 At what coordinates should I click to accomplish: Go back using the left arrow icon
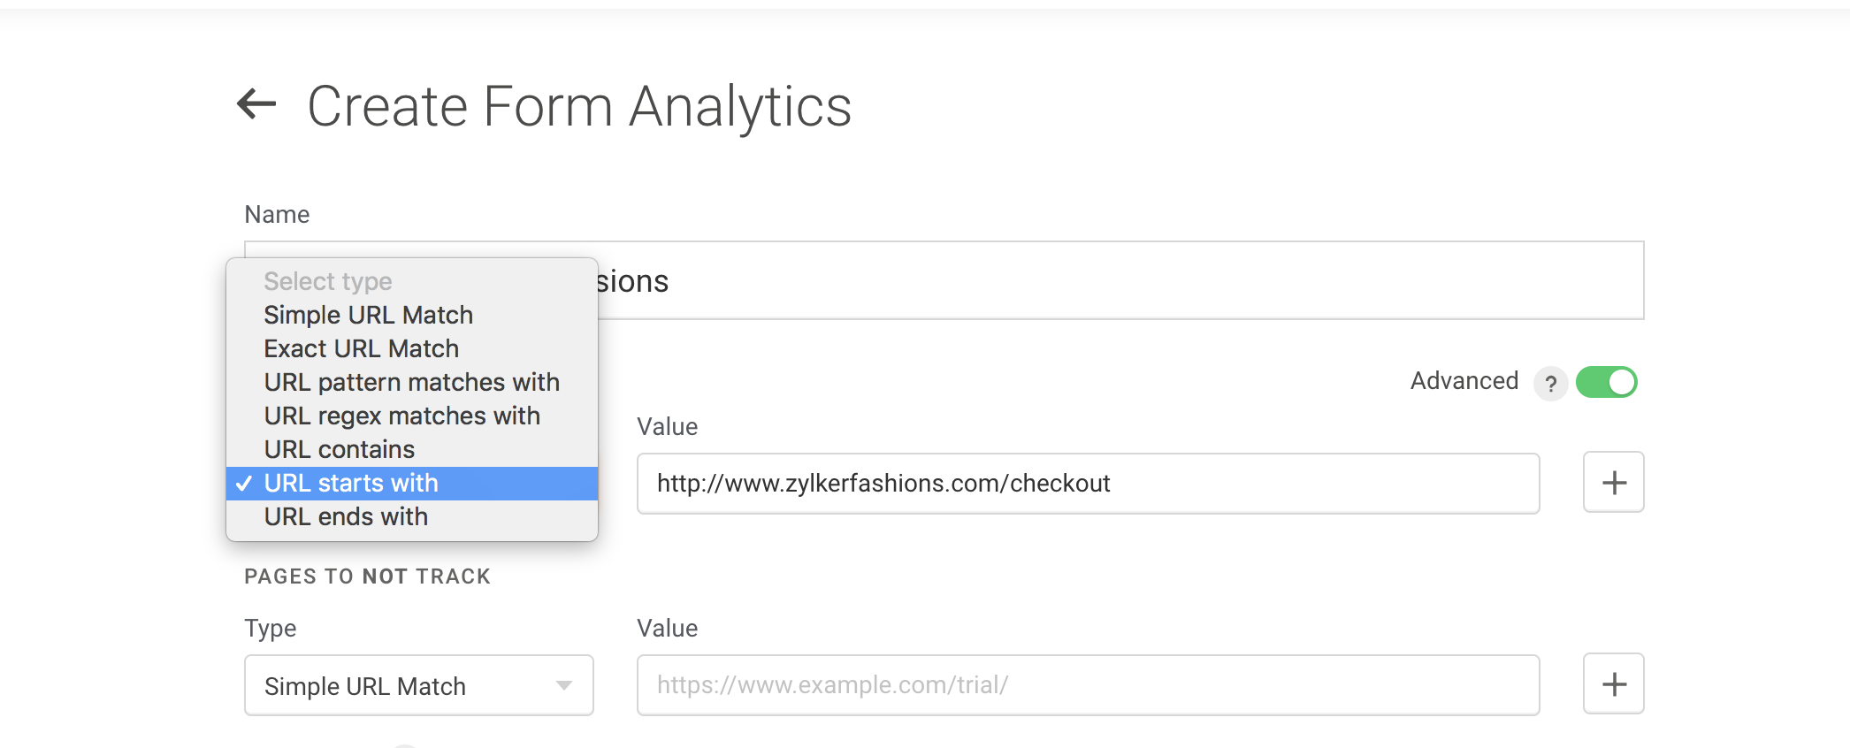257,104
